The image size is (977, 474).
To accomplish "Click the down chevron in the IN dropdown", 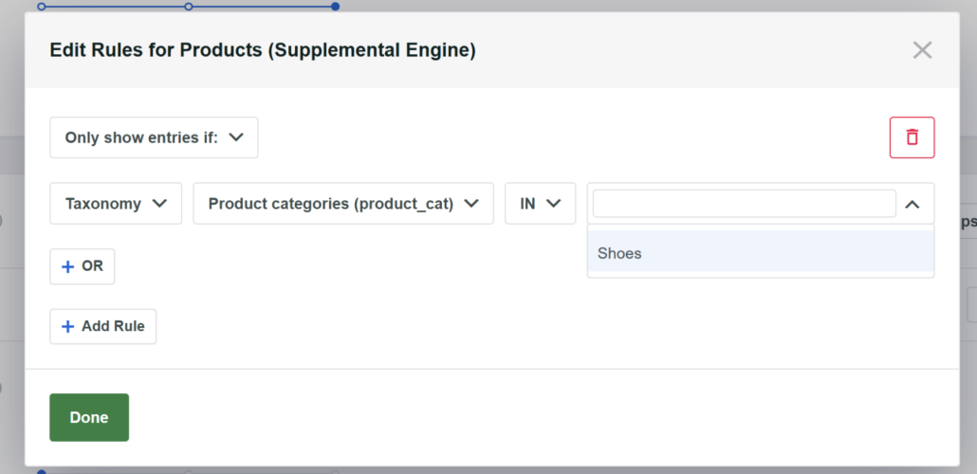I will [x=554, y=203].
